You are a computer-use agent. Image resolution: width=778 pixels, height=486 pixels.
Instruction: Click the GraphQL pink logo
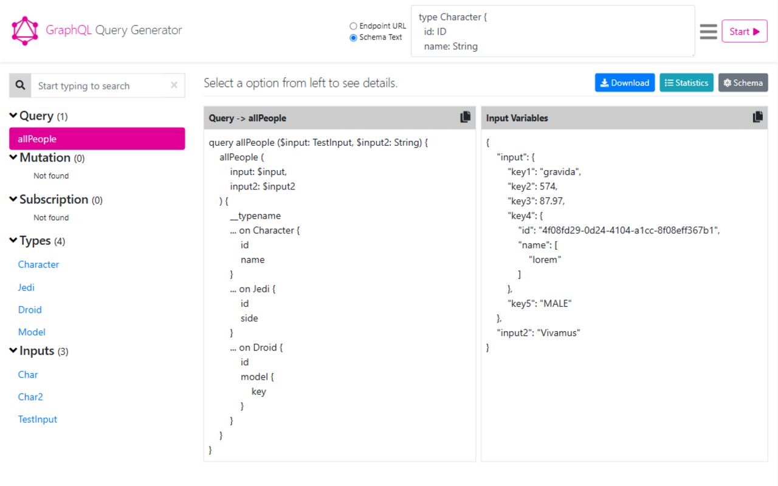pos(24,30)
